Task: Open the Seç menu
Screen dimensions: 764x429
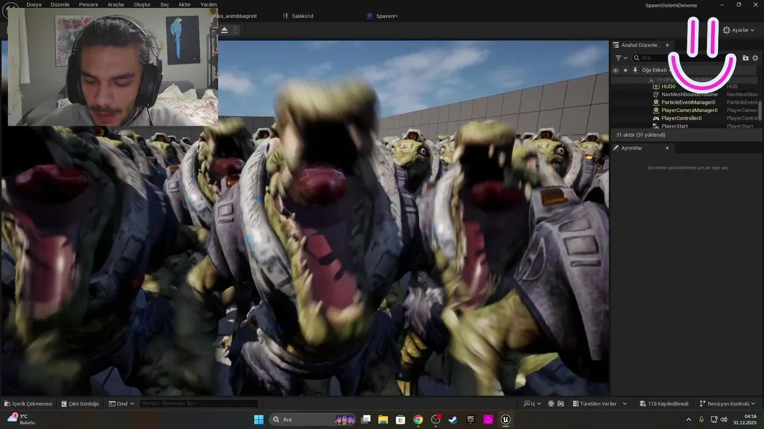Action: coord(165,5)
